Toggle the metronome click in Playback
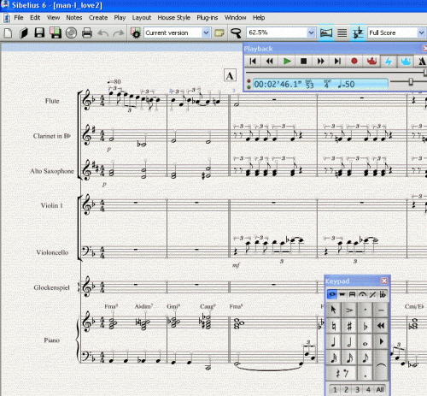The height and width of the screenshot is (396, 427). click(422, 61)
